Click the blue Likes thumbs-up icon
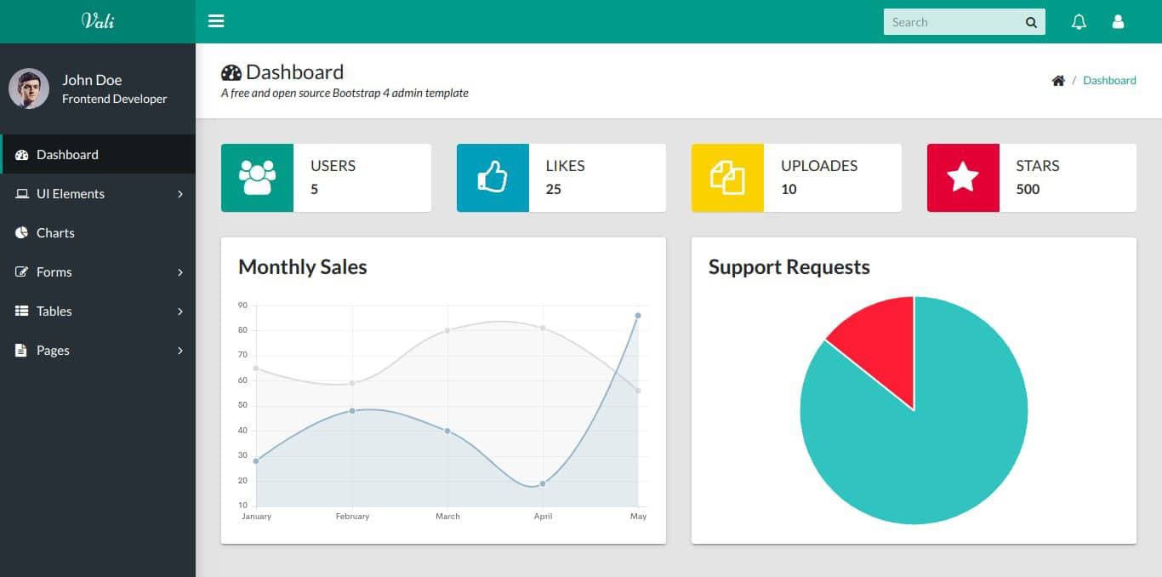 point(493,178)
